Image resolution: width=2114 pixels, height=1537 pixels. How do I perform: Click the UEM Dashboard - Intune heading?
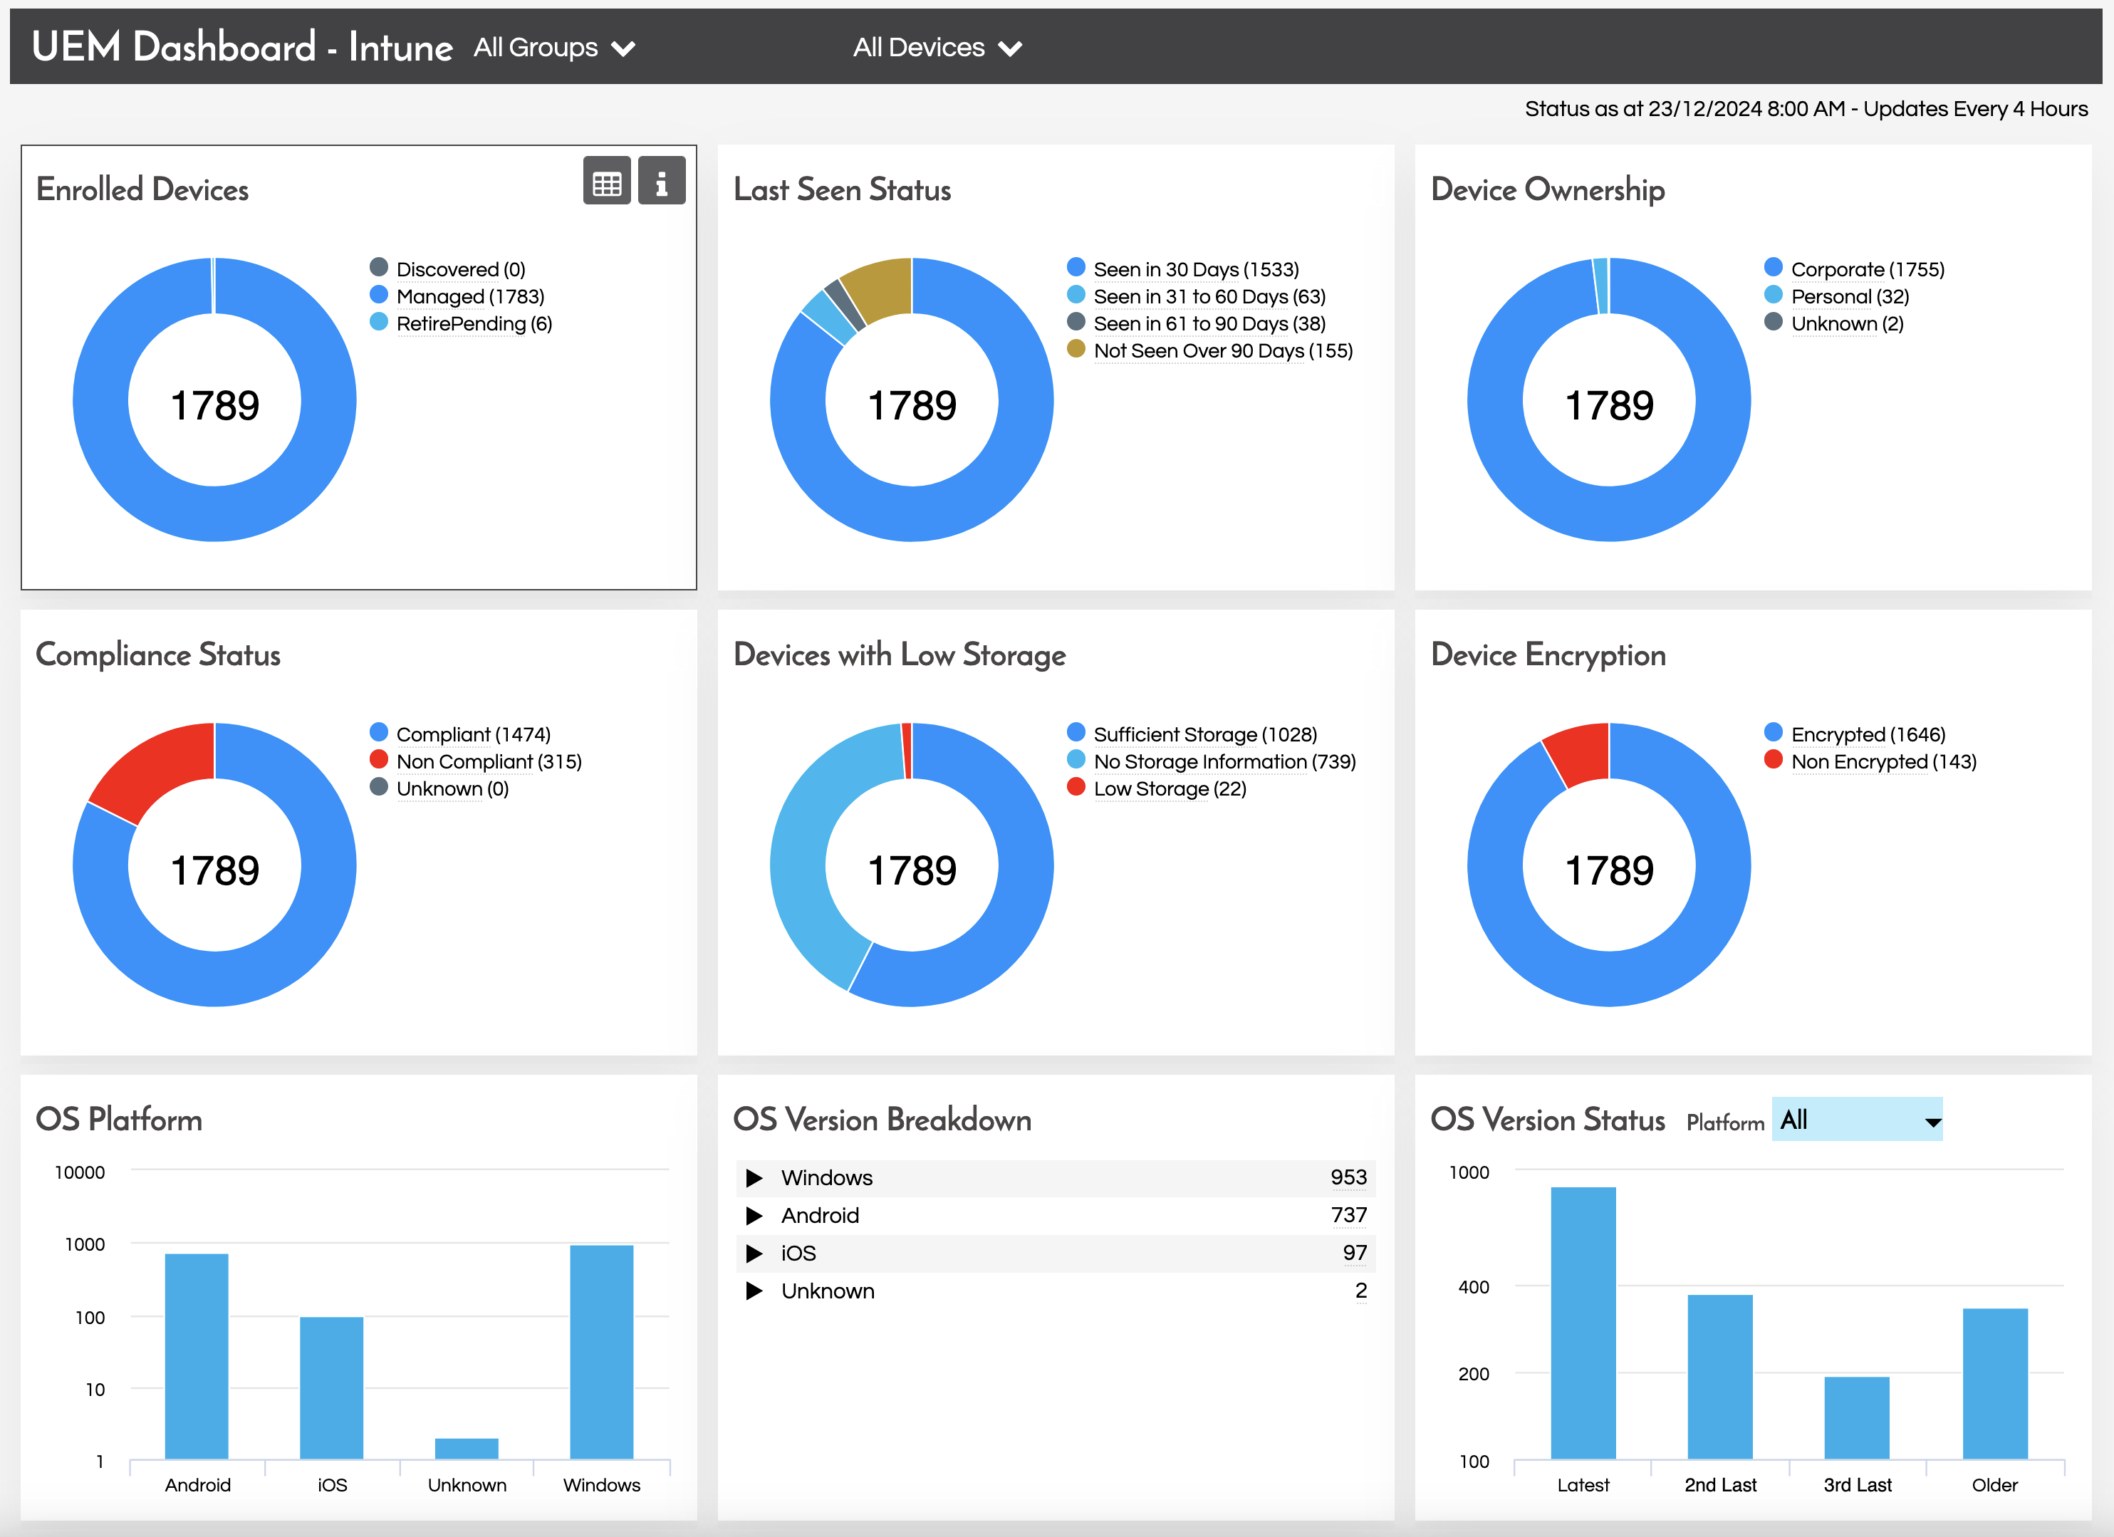[242, 46]
